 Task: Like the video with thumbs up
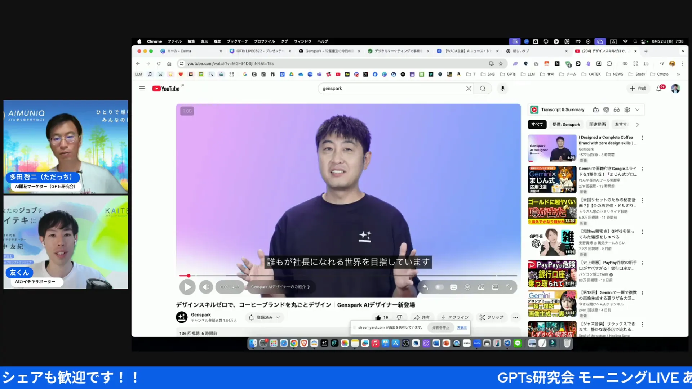pyautogui.click(x=381, y=317)
